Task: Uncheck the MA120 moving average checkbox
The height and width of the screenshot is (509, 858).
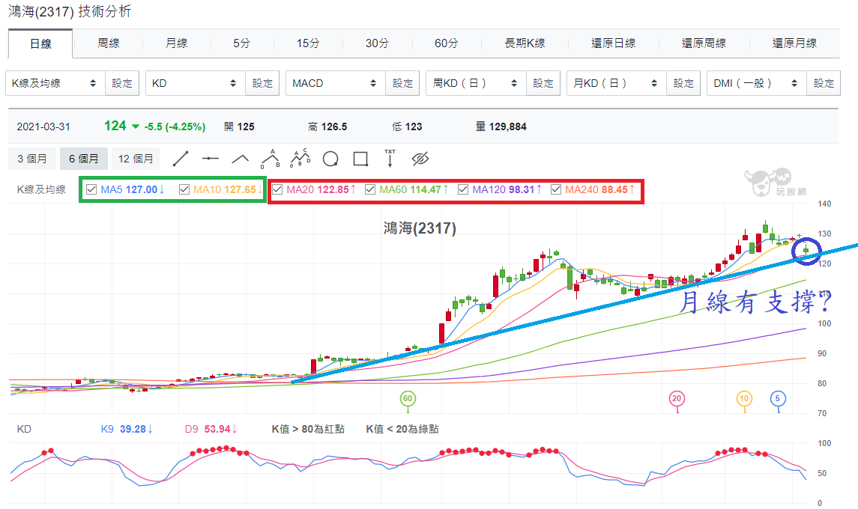Action: [463, 189]
